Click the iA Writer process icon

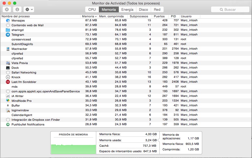tap(8, 96)
